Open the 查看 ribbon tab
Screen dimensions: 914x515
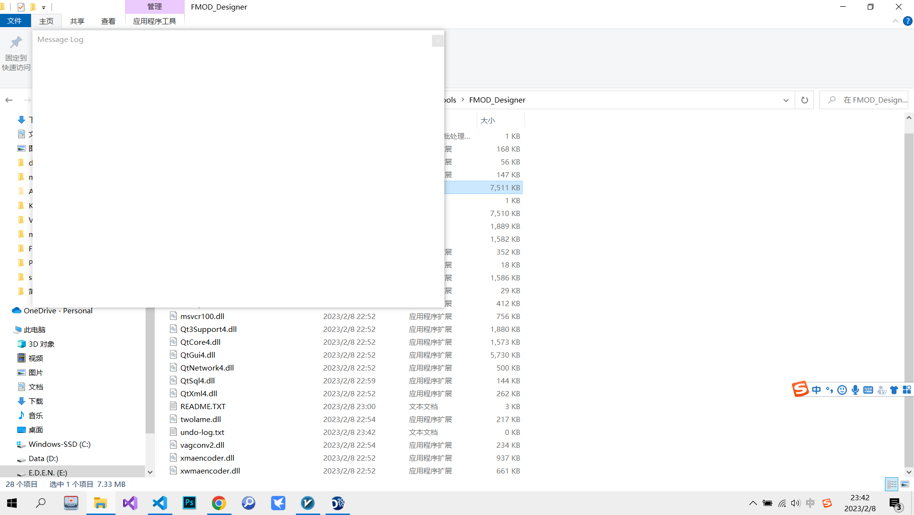(x=108, y=21)
